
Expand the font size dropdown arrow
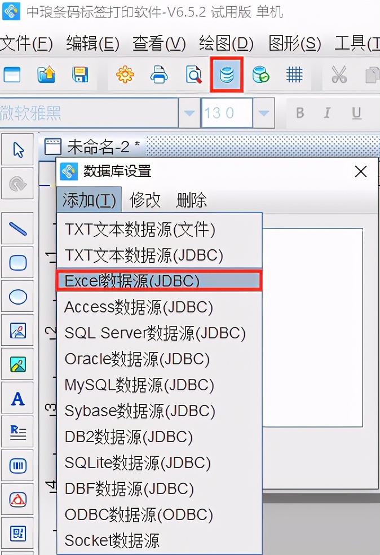264,113
